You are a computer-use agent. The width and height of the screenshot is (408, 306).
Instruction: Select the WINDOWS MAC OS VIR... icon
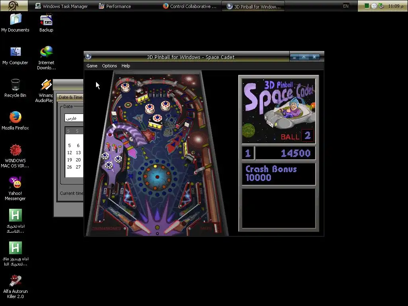click(x=16, y=156)
